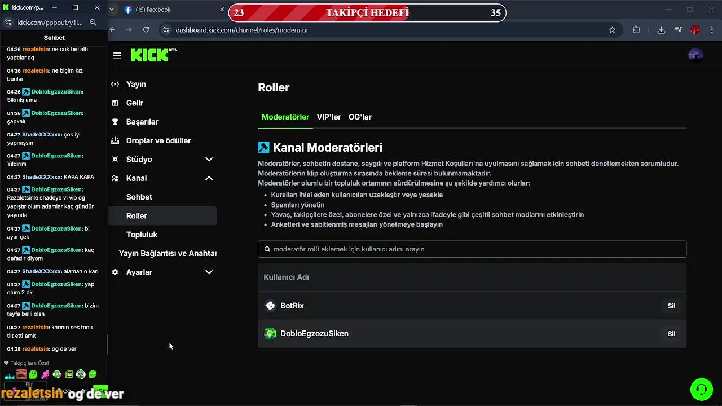
Task: Open Yayın Bağlantısı ve Anahtarı
Action: coord(168,253)
